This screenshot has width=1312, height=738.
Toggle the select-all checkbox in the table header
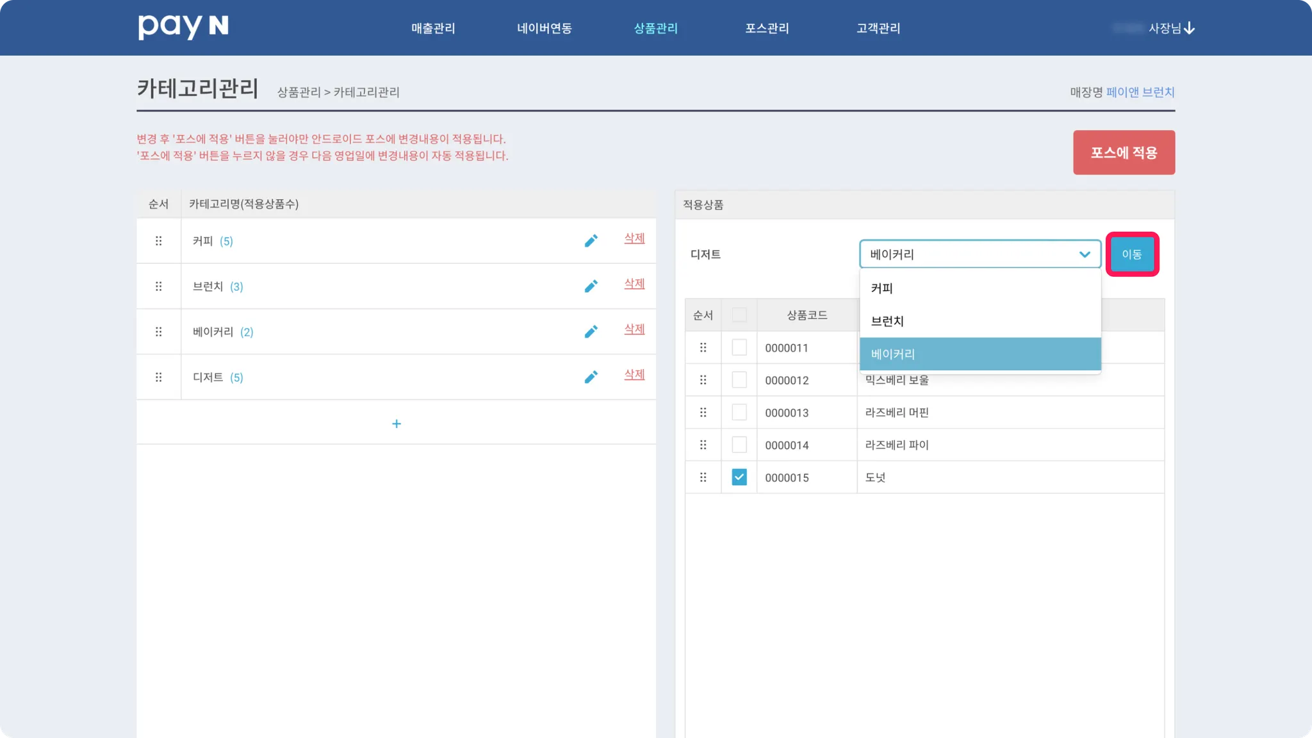[x=739, y=315]
